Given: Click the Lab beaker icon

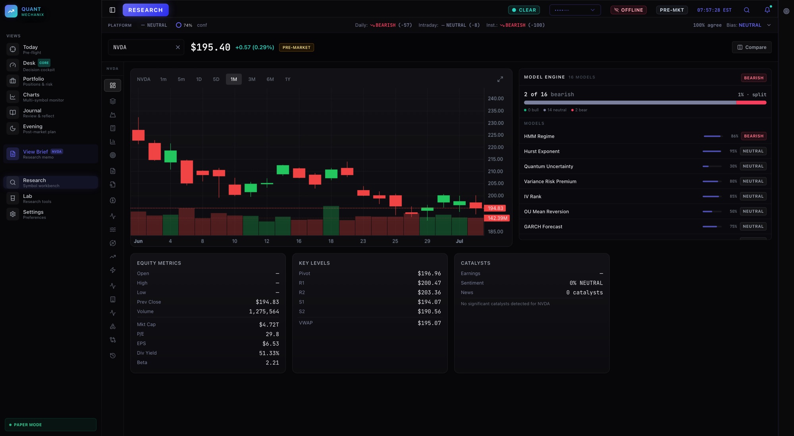Looking at the screenshot, I should pos(13,198).
